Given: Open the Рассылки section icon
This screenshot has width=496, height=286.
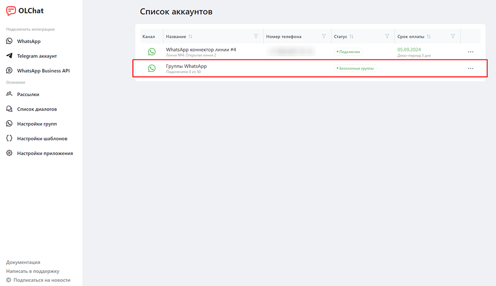Looking at the screenshot, I should point(9,94).
